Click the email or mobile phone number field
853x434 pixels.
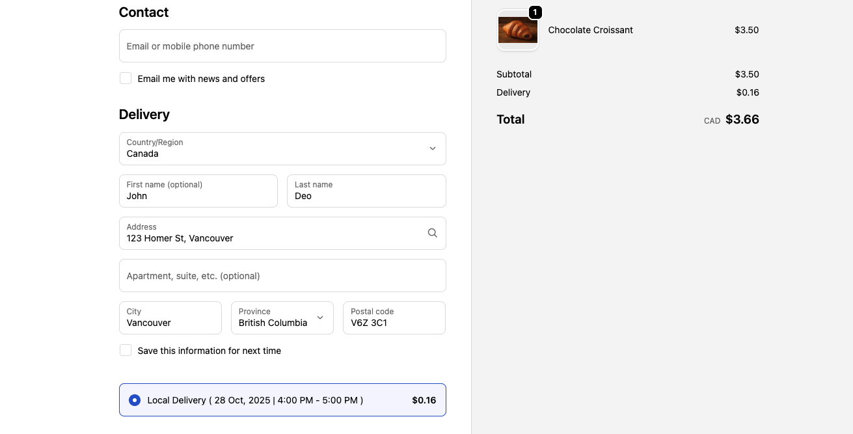point(282,46)
